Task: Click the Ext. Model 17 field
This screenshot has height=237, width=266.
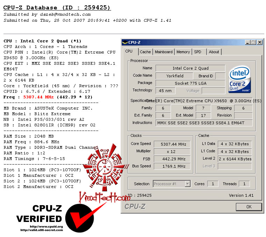Action: click(x=203, y=116)
